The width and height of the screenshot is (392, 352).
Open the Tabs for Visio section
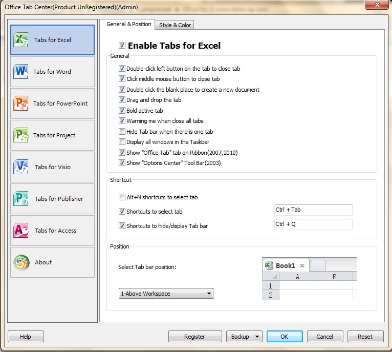(x=53, y=167)
